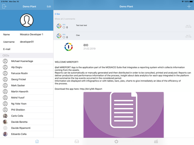The width and height of the screenshot is (194, 145).
Task: Switch to the Home tab
Action: (37, 141)
